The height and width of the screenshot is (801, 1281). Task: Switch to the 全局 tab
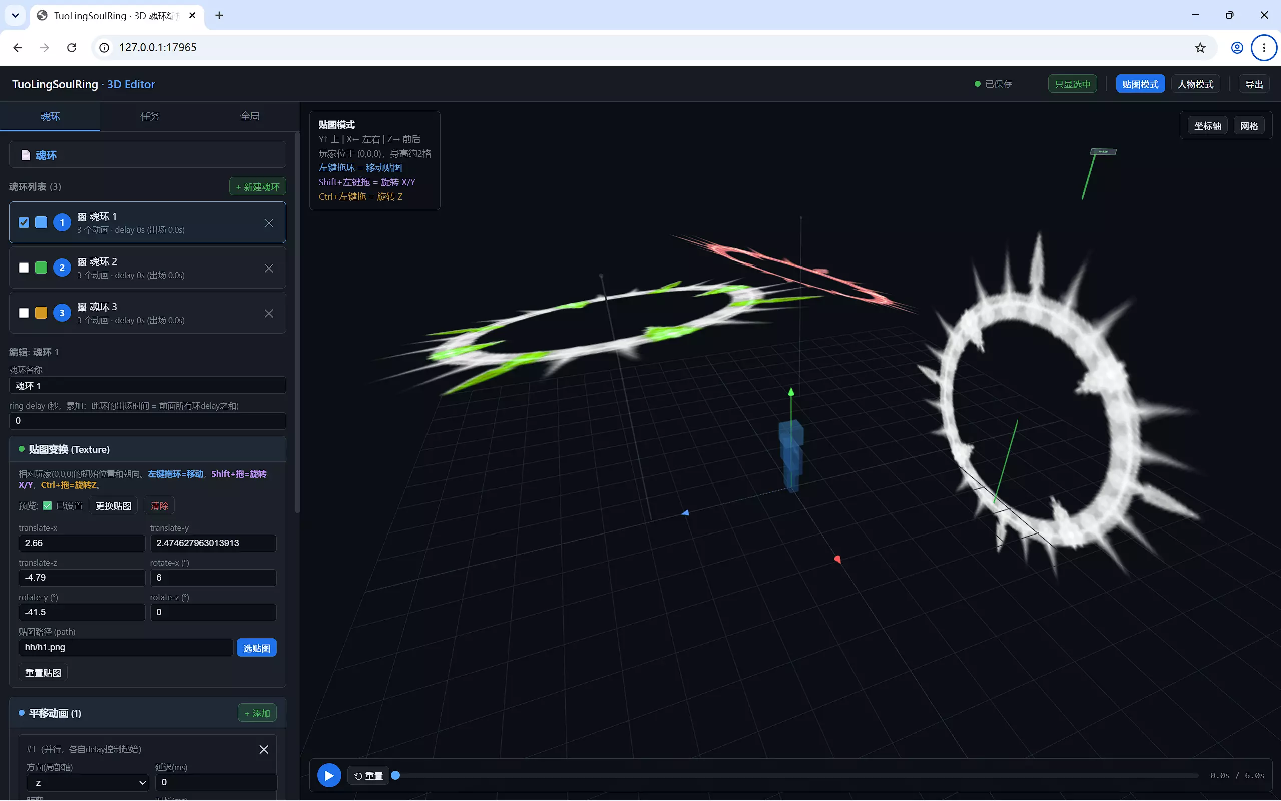250,116
